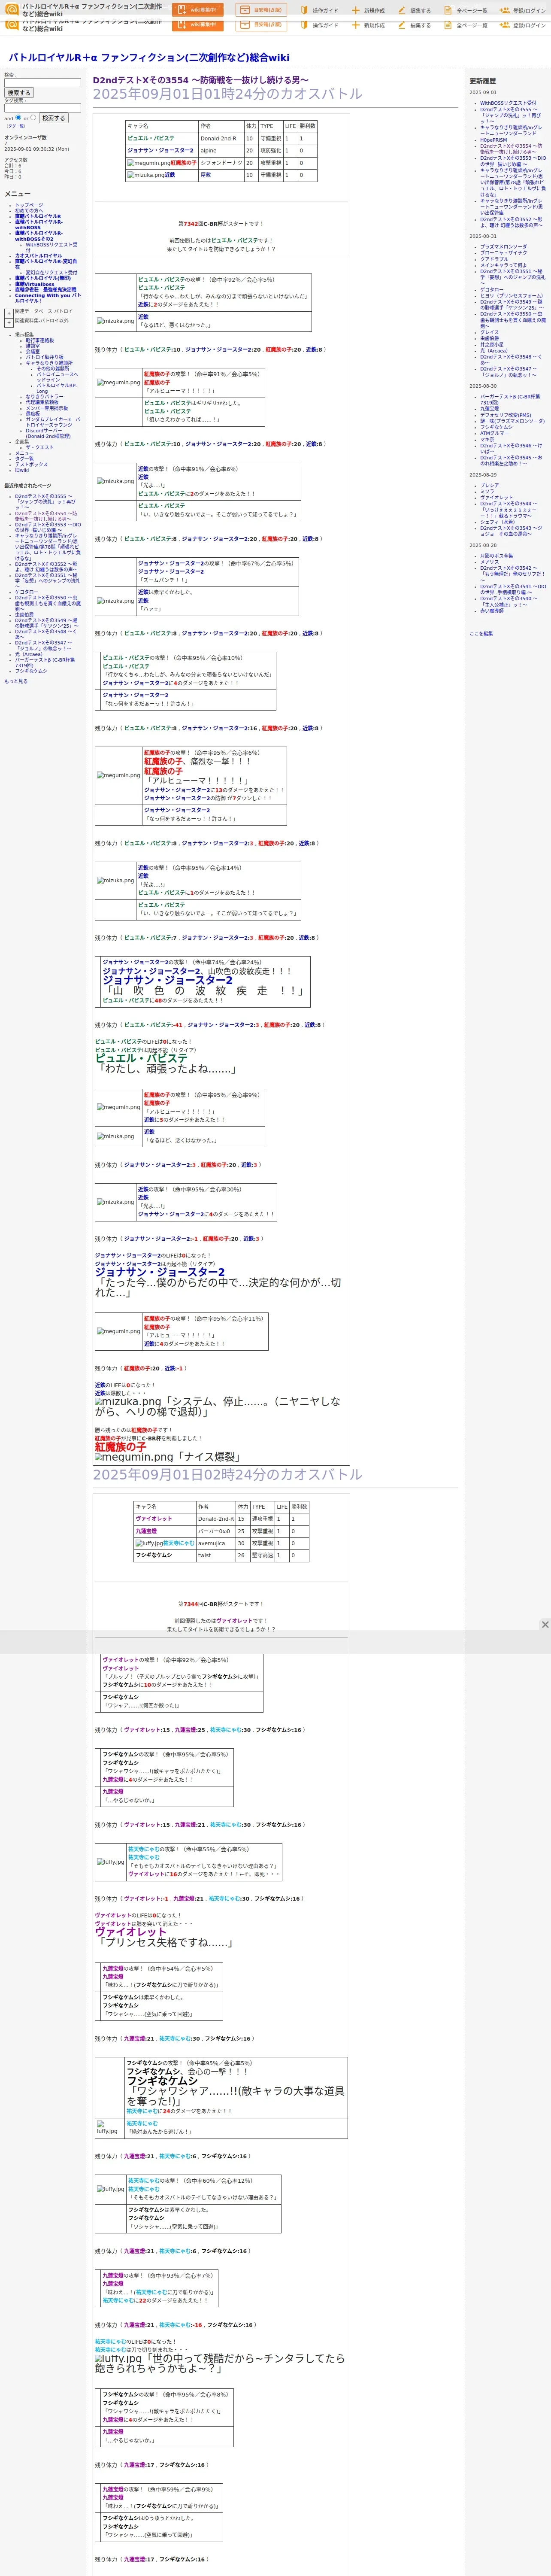Open シェフィ（水着）history link
Image resolution: width=551 pixels, height=2576 pixels.
[x=497, y=522]
